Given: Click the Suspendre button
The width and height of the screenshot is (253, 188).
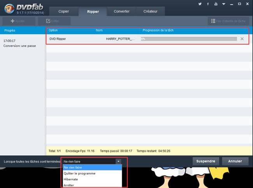Looking at the screenshot, I should point(206,161).
